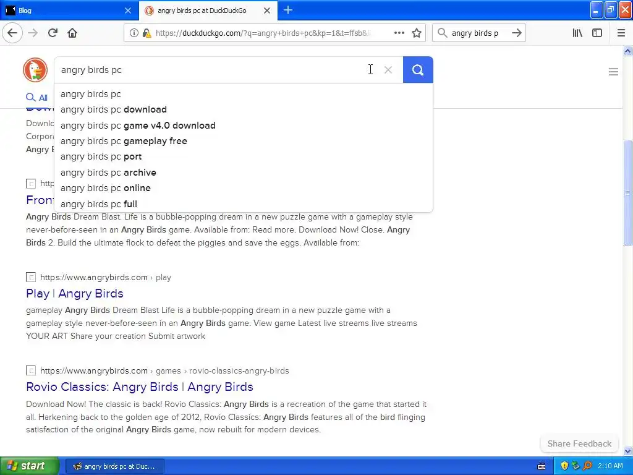Click the padlock warning icon in address bar

point(147,33)
